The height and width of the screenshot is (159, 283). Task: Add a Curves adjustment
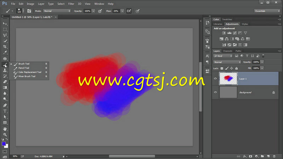point(235,33)
